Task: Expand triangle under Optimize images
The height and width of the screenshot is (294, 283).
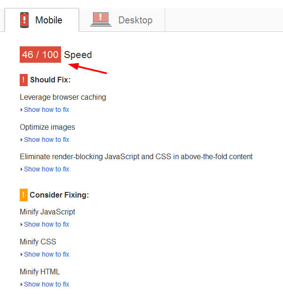Action: tap(22, 140)
